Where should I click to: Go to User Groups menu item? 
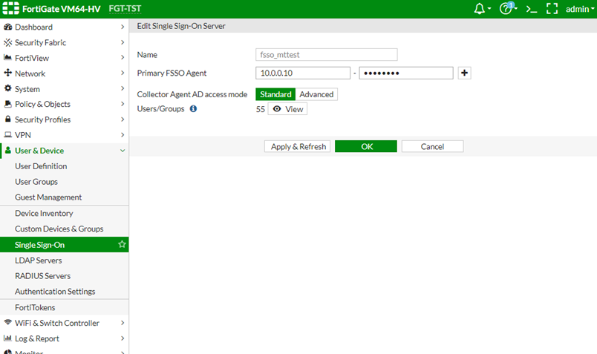(36, 182)
